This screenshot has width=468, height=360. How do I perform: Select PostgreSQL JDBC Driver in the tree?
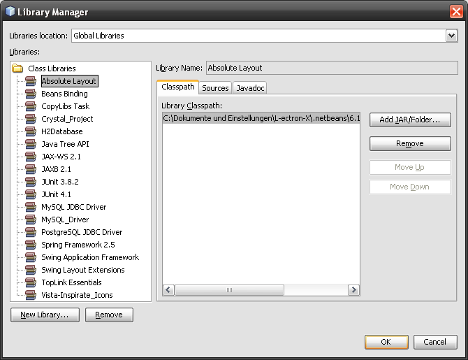[x=82, y=232]
